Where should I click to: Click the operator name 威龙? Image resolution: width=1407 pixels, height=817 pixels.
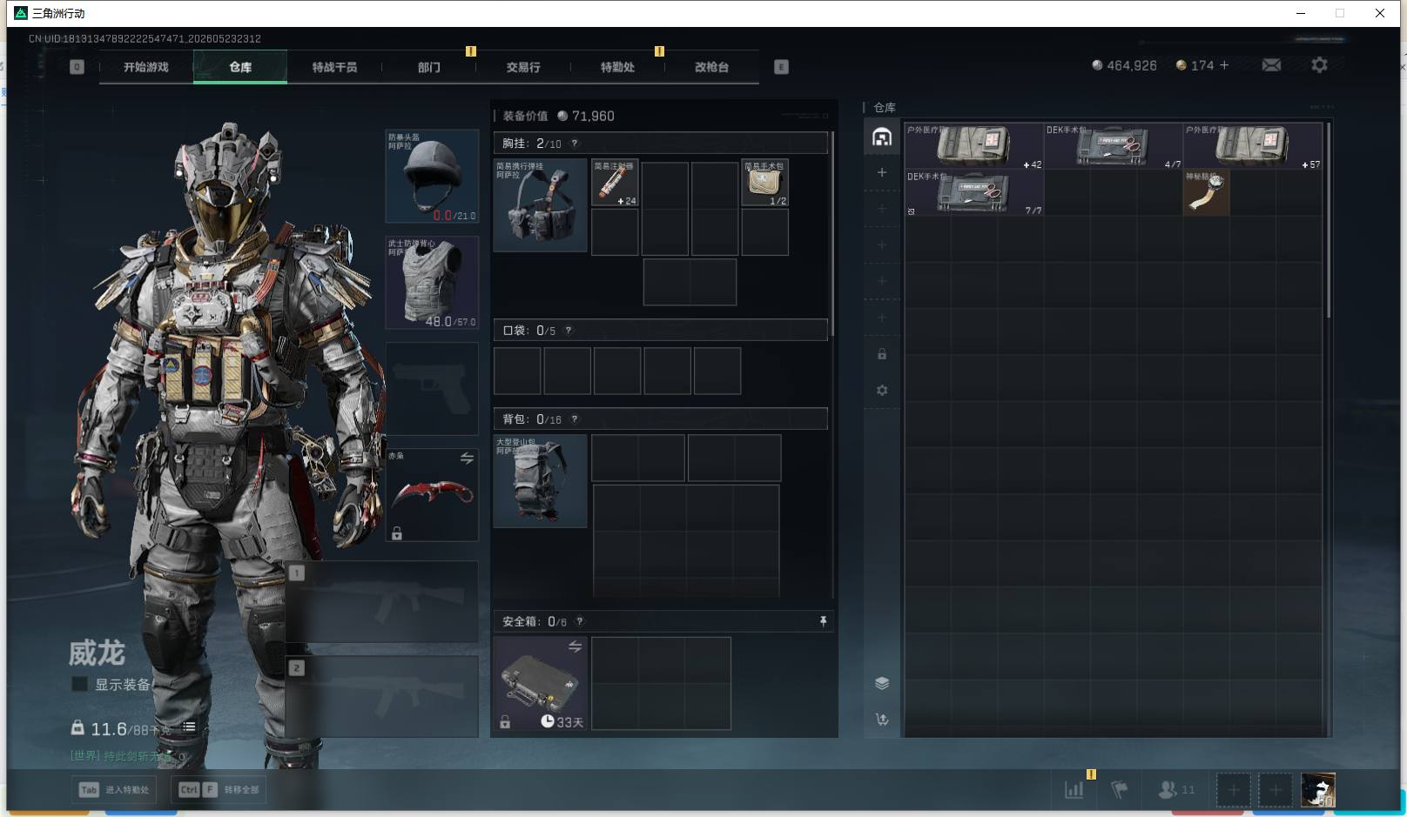click(x=97, y=653)
